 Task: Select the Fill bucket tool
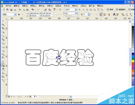(x=3, y=77)
